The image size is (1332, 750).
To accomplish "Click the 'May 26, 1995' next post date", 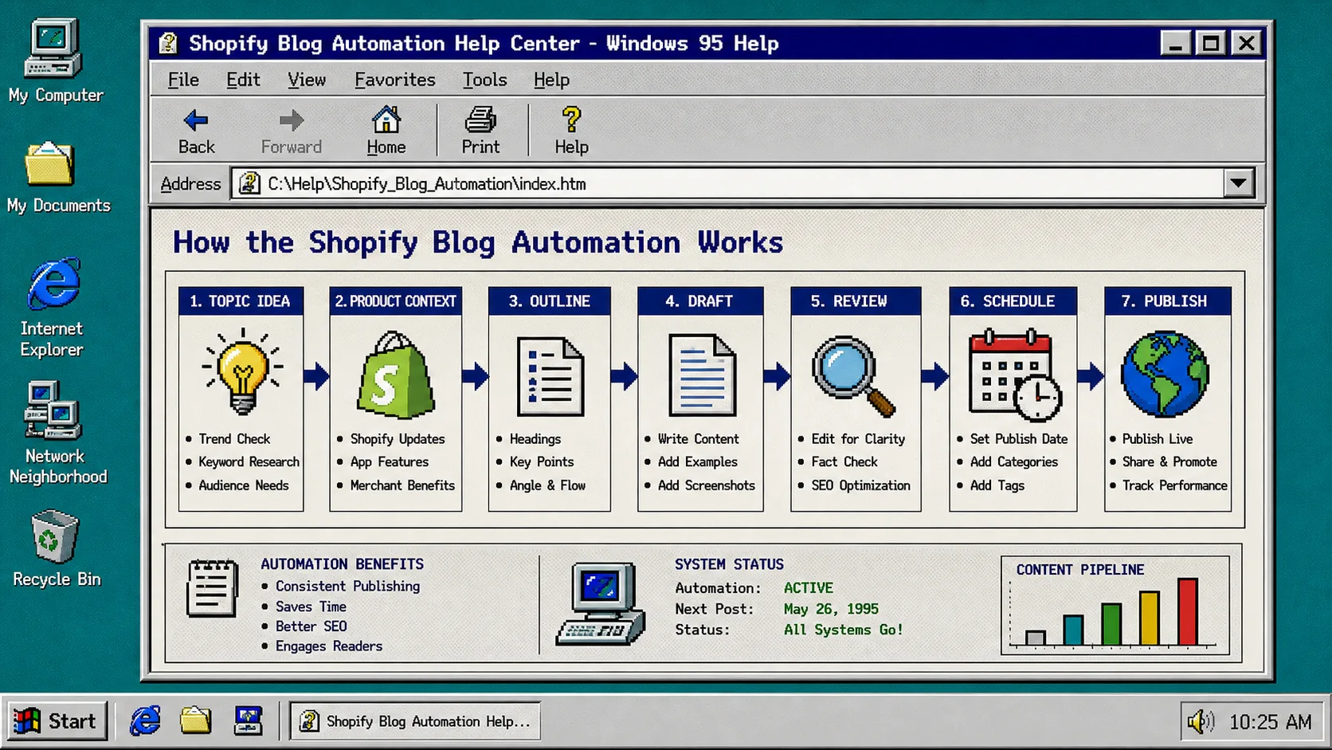I will click(x=831, y=609).
